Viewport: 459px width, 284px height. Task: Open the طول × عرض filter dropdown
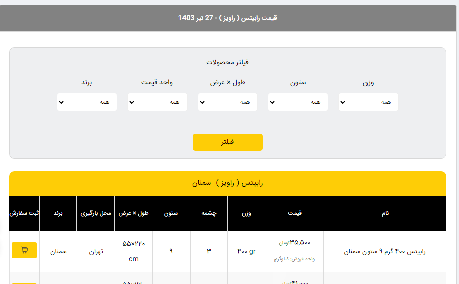pos(227,102)
